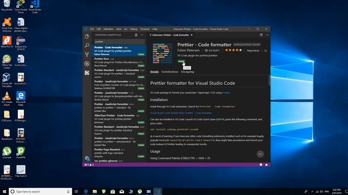Screen dimensions: 348x195
Task: Open File Explorer from taskbar
Action: click(x=95, y=191)
